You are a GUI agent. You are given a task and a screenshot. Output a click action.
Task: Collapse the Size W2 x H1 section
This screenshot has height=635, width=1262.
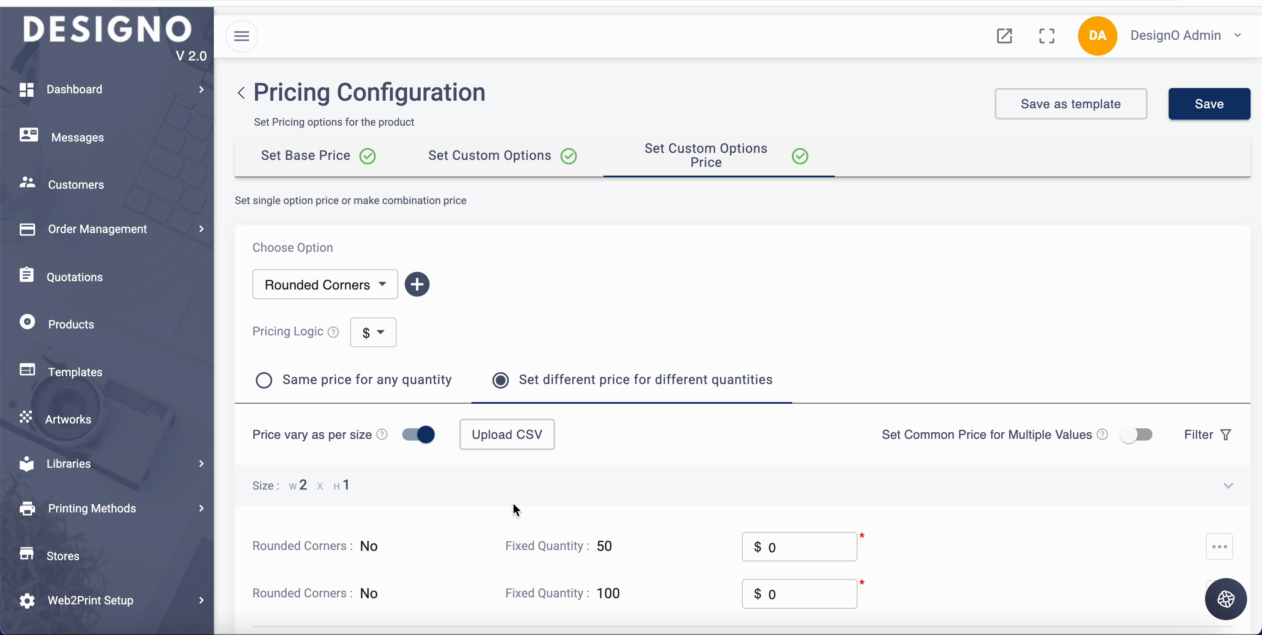(1228, 486)
